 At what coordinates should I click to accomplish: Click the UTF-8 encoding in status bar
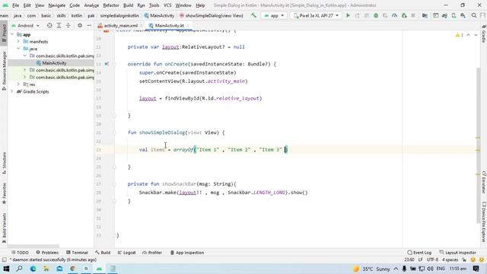pos(432,260)
